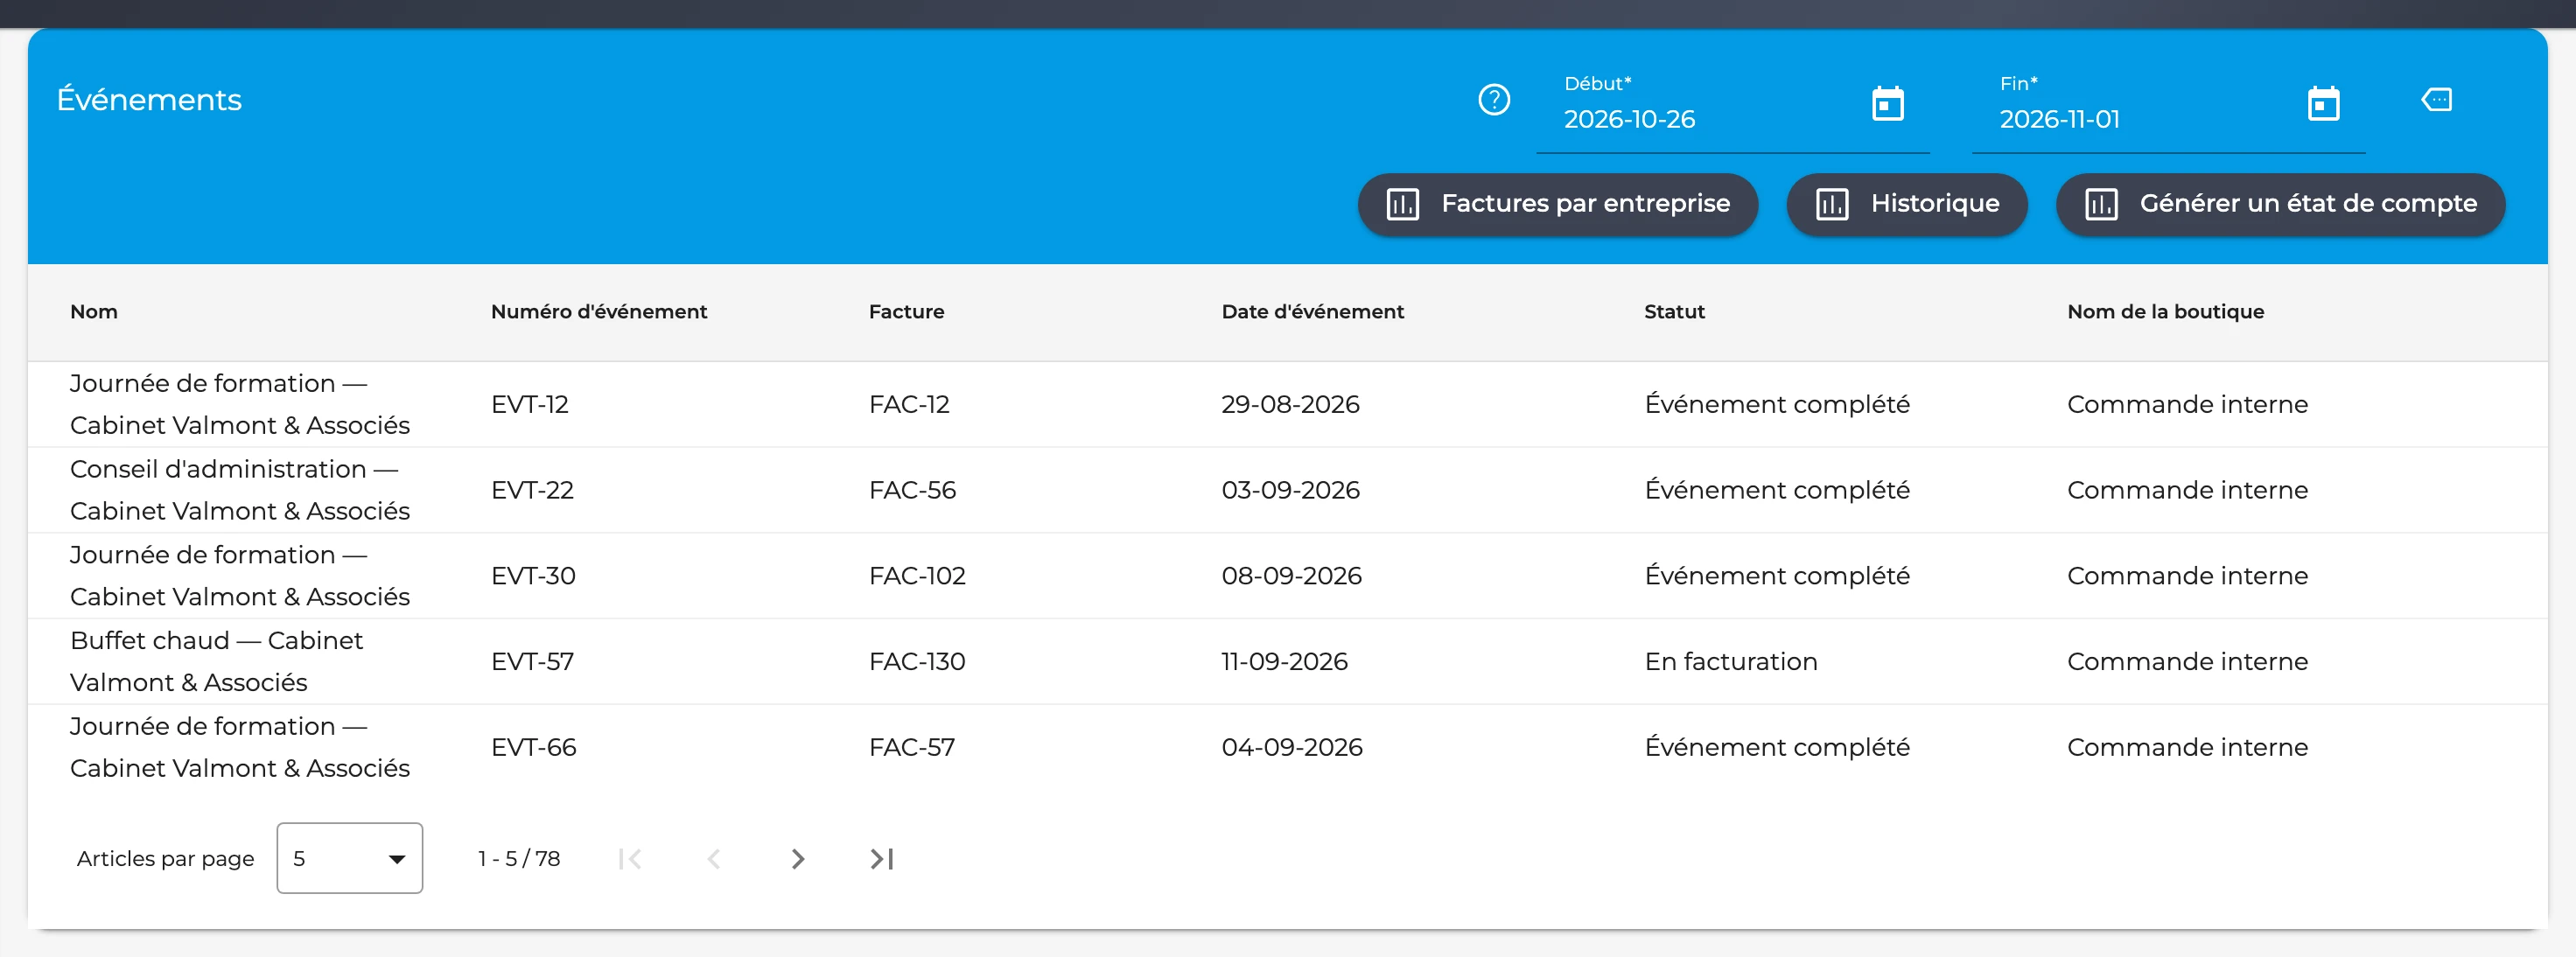Sort by the Facture column header
This screenshot has width=2576, height=957.
(x=906, y=312)
